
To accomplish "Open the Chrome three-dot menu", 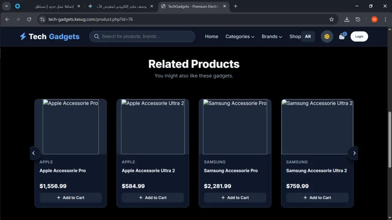I will click(385, 19).
